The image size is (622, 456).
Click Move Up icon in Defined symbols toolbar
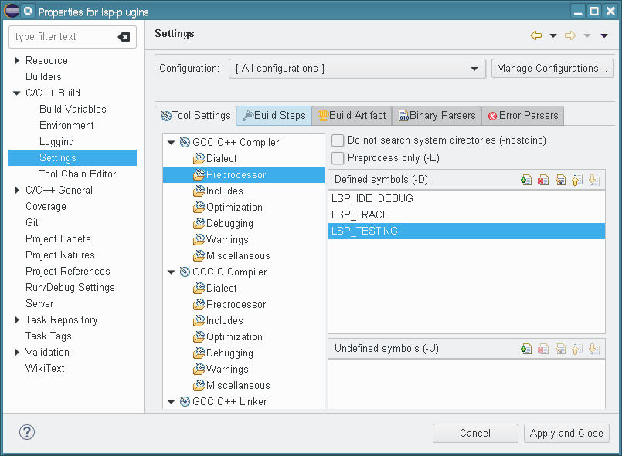point(576,180)
